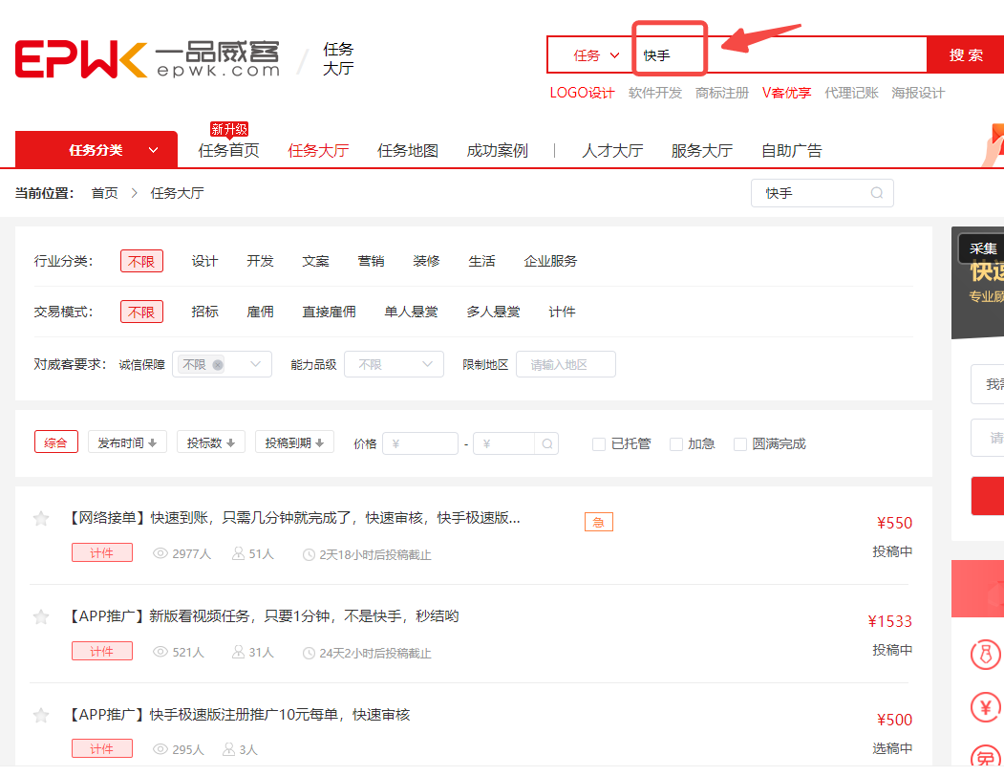Click the yen circle icon in right sidebar
This screenshot has height=776, width=1004.
[x=986, y=707]
